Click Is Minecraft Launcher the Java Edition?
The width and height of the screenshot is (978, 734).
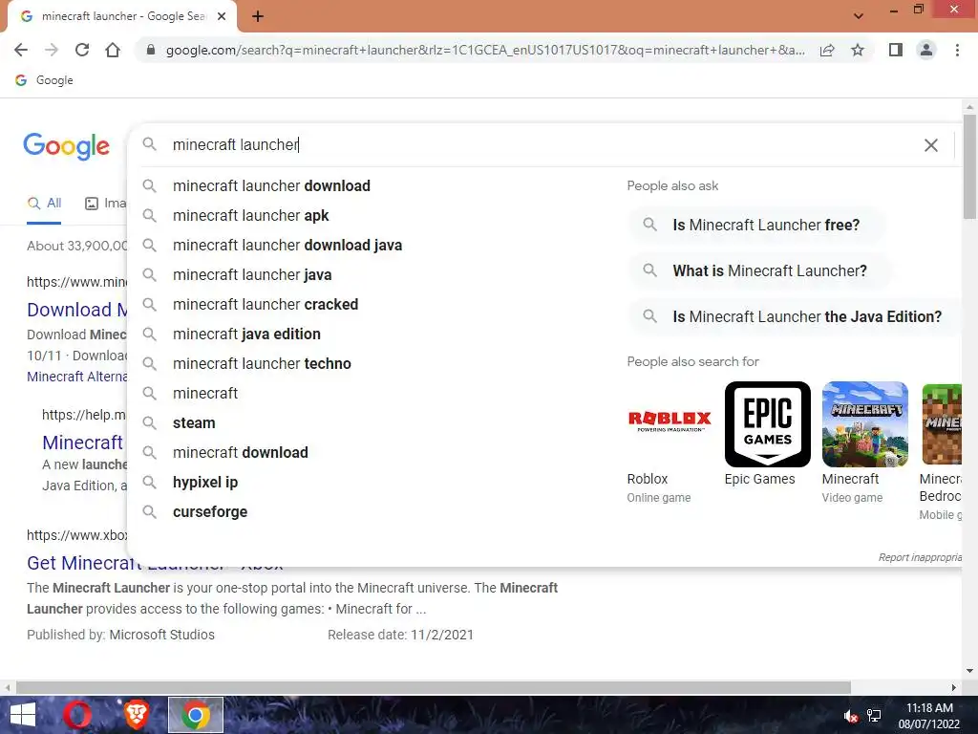pos(795,317)
